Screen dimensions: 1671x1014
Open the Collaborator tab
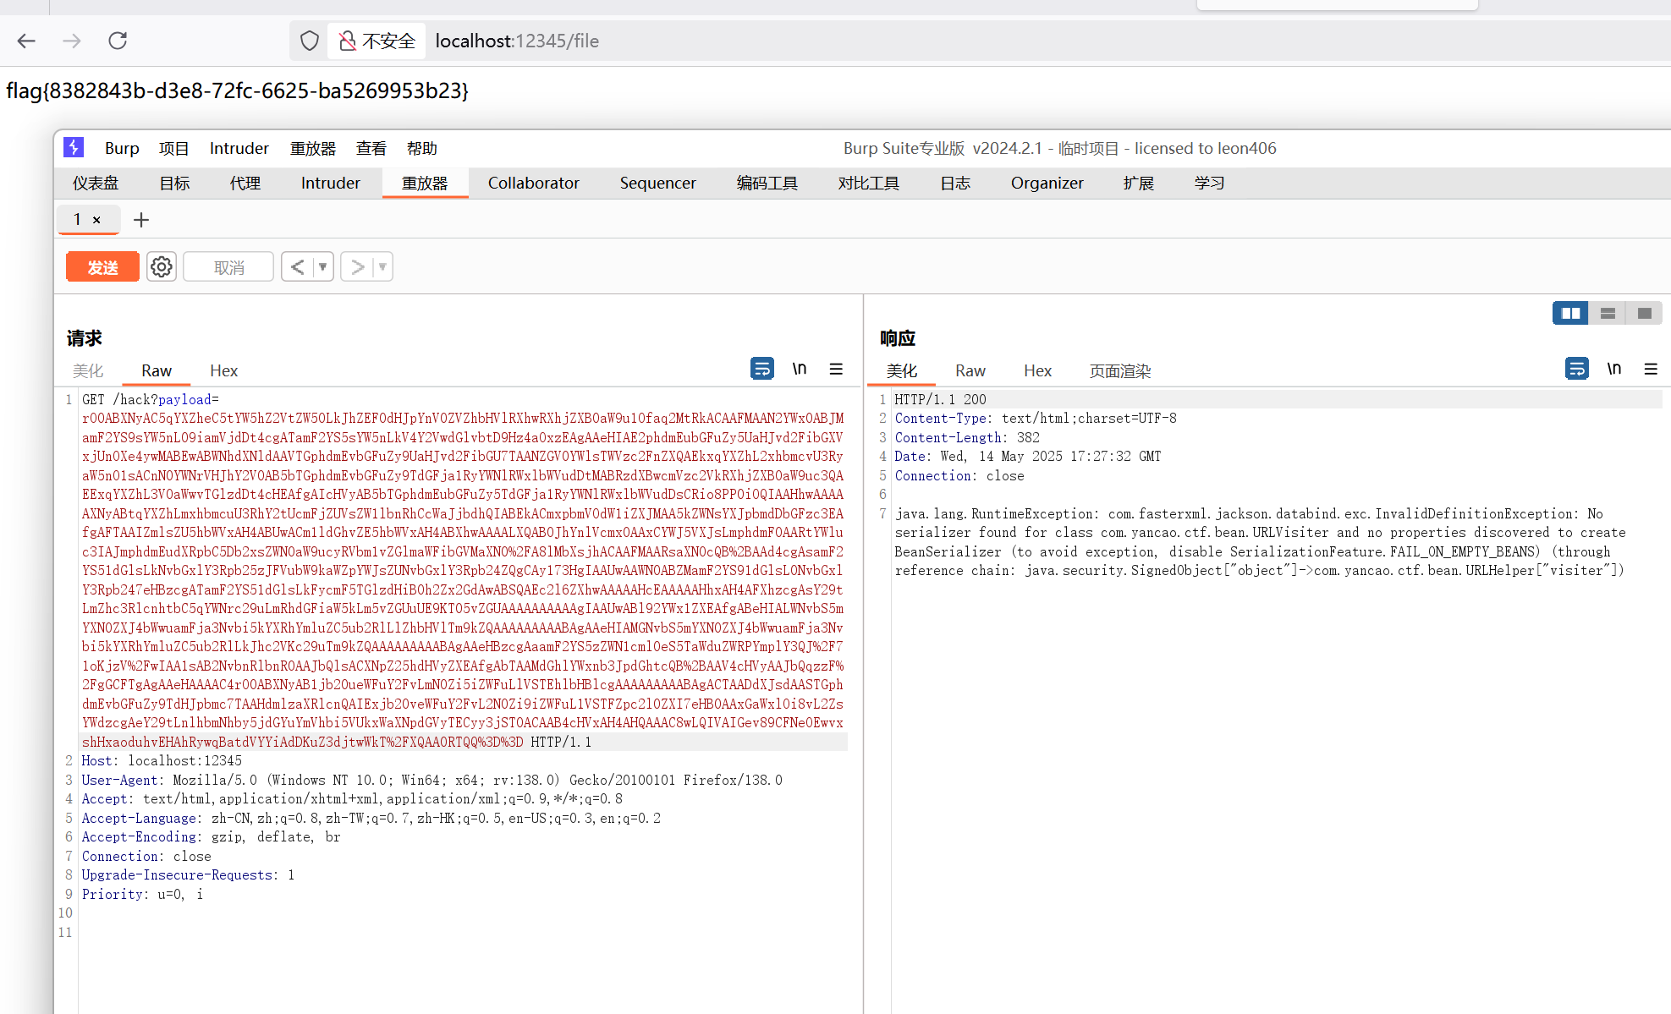[x=533, y=183]
